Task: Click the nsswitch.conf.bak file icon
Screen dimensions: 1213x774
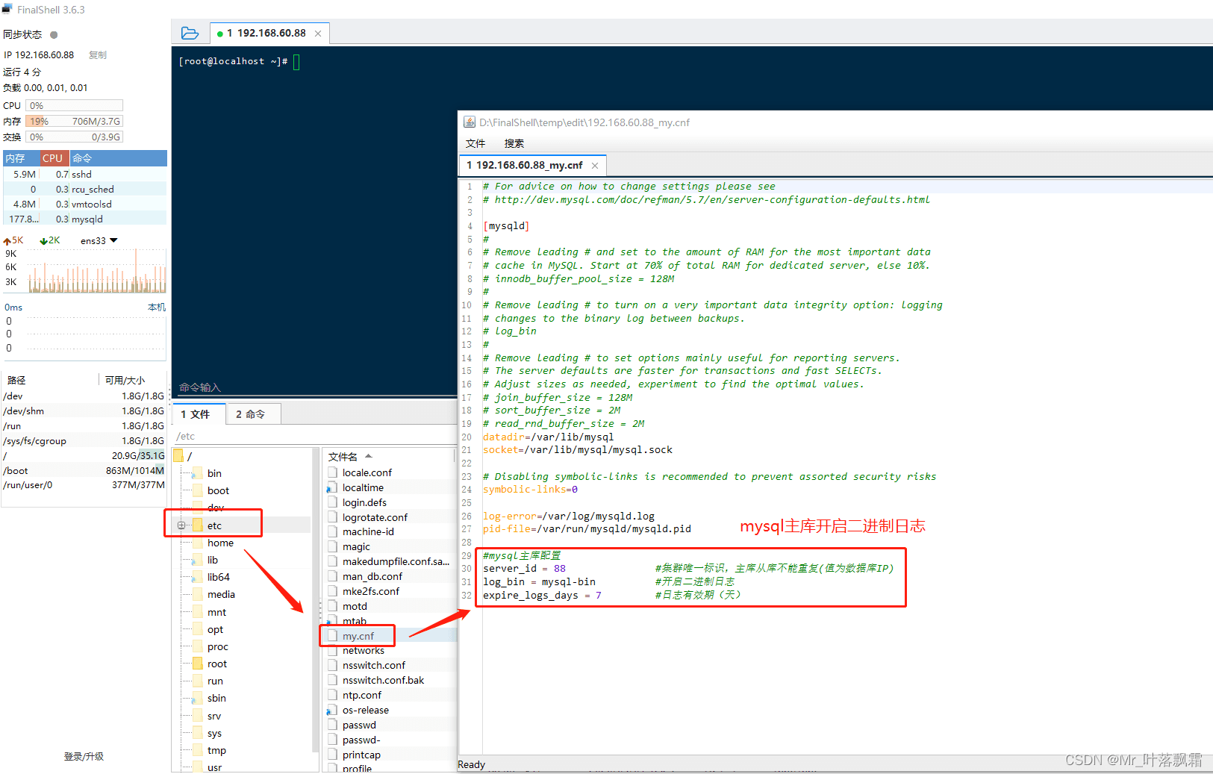Action: (x=333, y=680)
